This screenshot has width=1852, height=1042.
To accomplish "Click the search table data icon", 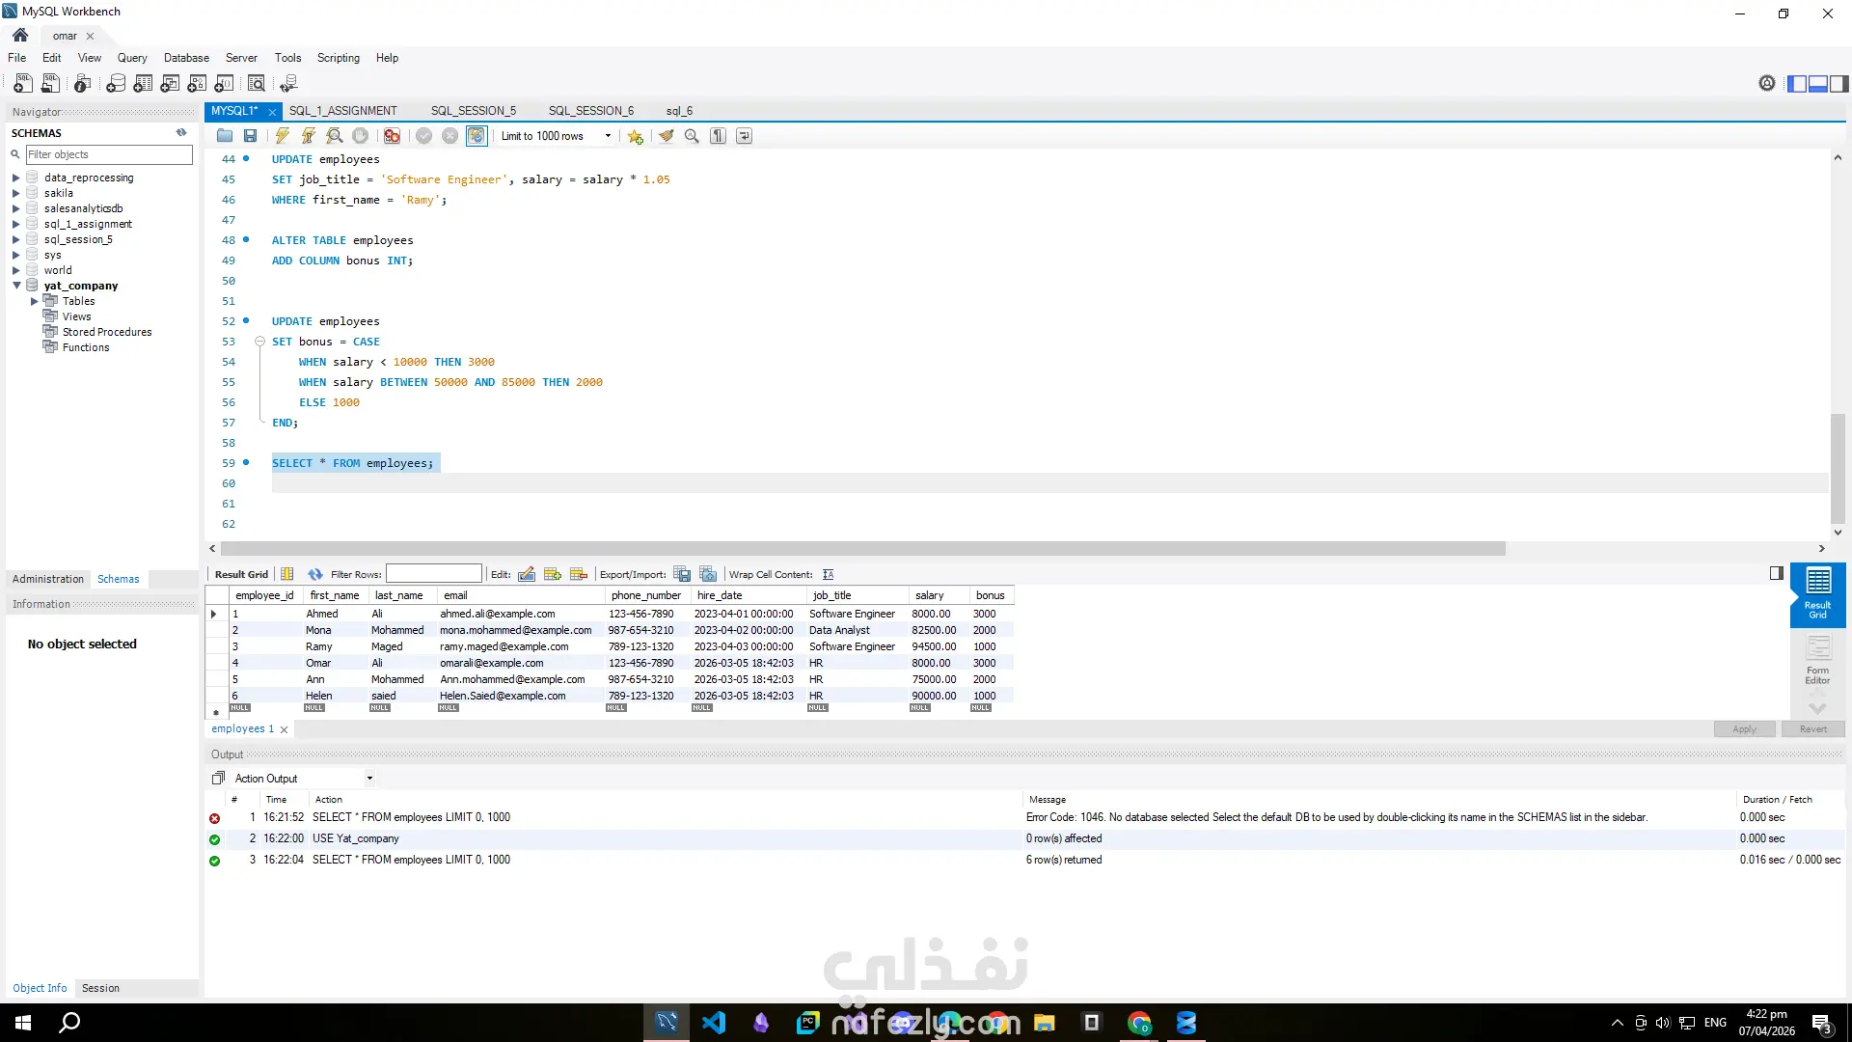I will 257,84.
